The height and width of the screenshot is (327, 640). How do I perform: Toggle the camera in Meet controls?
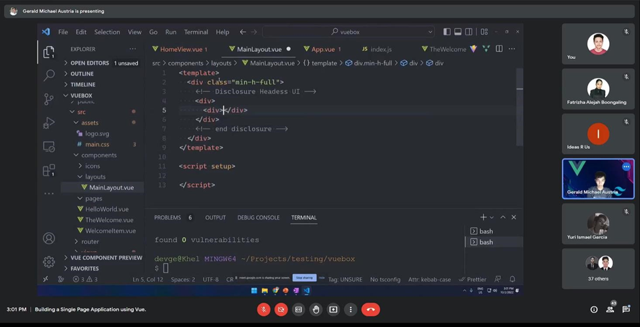[x=281, y=309]
